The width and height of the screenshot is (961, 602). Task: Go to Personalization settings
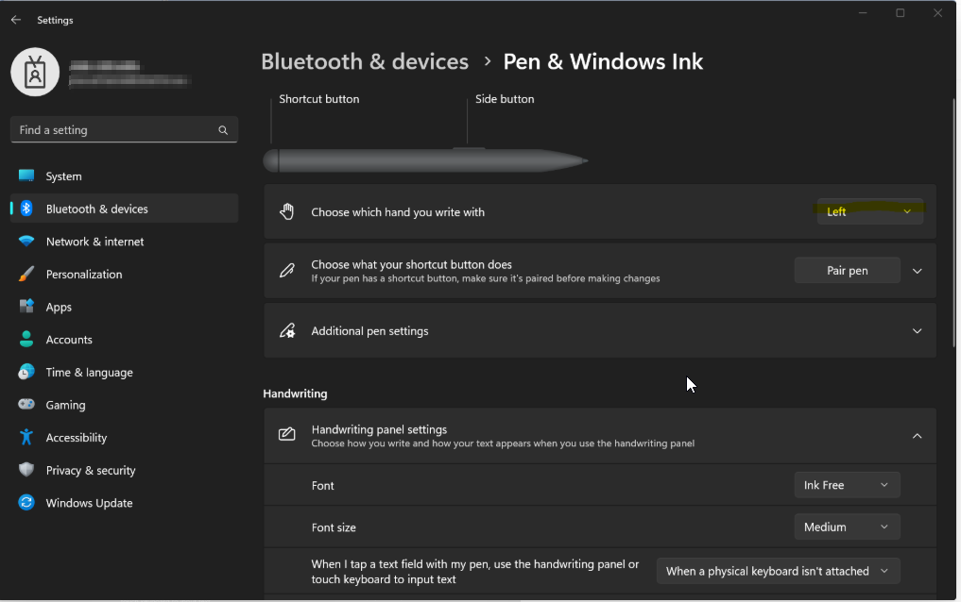point(125,274)
